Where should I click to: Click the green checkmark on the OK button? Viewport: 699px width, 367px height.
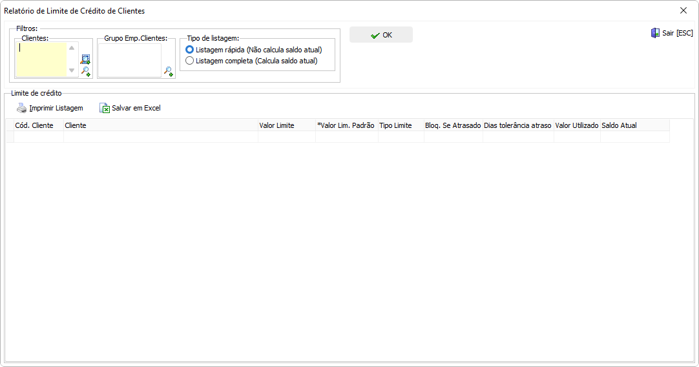pos(375,36)
